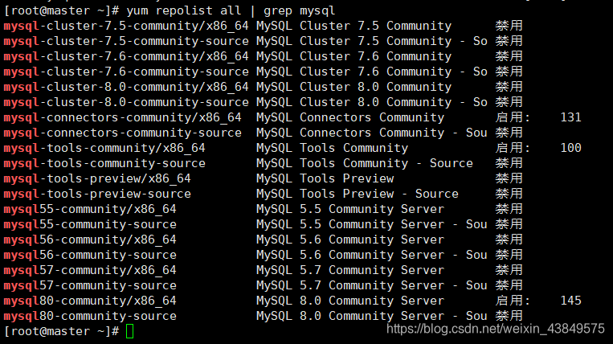Select repo id 'mysql-cluster-7.6-community/x86_64'
Screen dimensions: 613x344
pos(126,56)
